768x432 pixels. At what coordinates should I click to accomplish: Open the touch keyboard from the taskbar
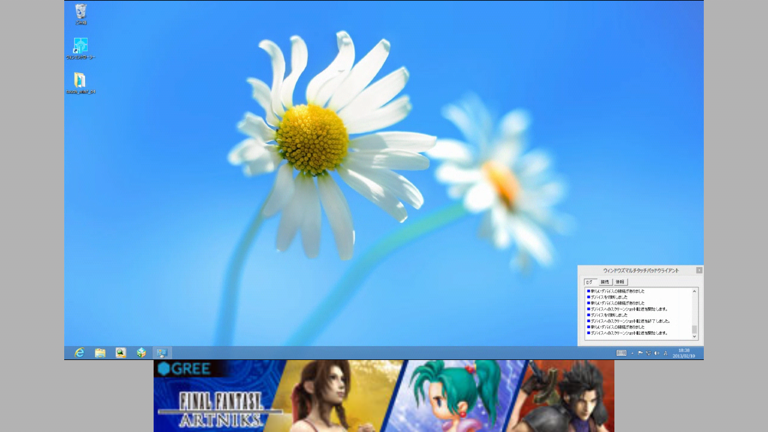pos(622,353)
